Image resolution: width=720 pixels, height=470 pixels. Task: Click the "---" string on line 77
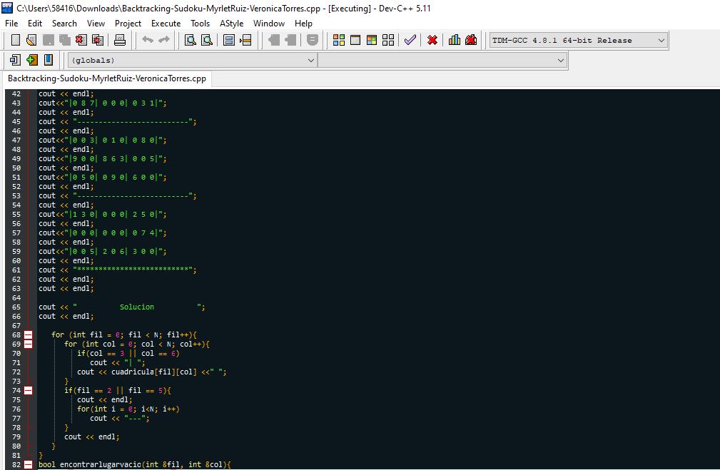pyautogui.click(x=135, y=419)
